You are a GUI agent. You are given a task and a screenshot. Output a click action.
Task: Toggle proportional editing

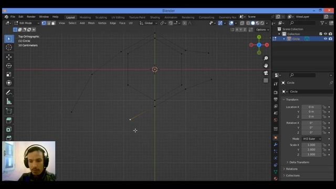click(x=184, y=23)
